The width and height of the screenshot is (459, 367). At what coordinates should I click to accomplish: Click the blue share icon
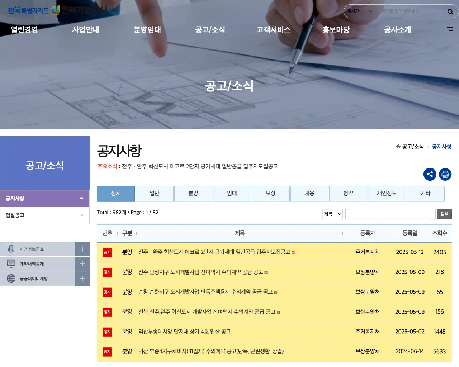pos(430,174)
